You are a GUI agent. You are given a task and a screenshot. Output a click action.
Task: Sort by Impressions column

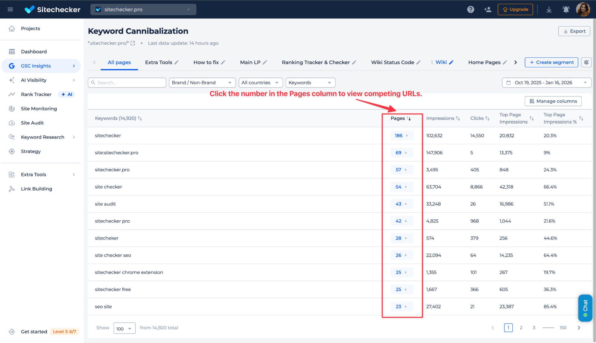click(x=443, y=118)
